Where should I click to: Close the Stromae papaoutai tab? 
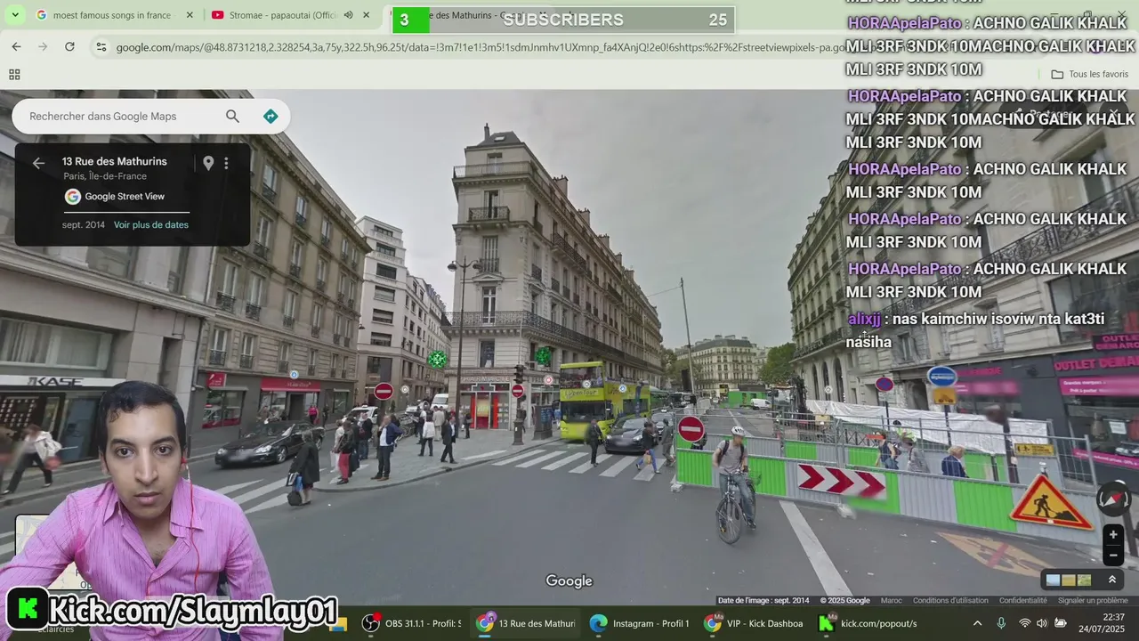(366, 15)
